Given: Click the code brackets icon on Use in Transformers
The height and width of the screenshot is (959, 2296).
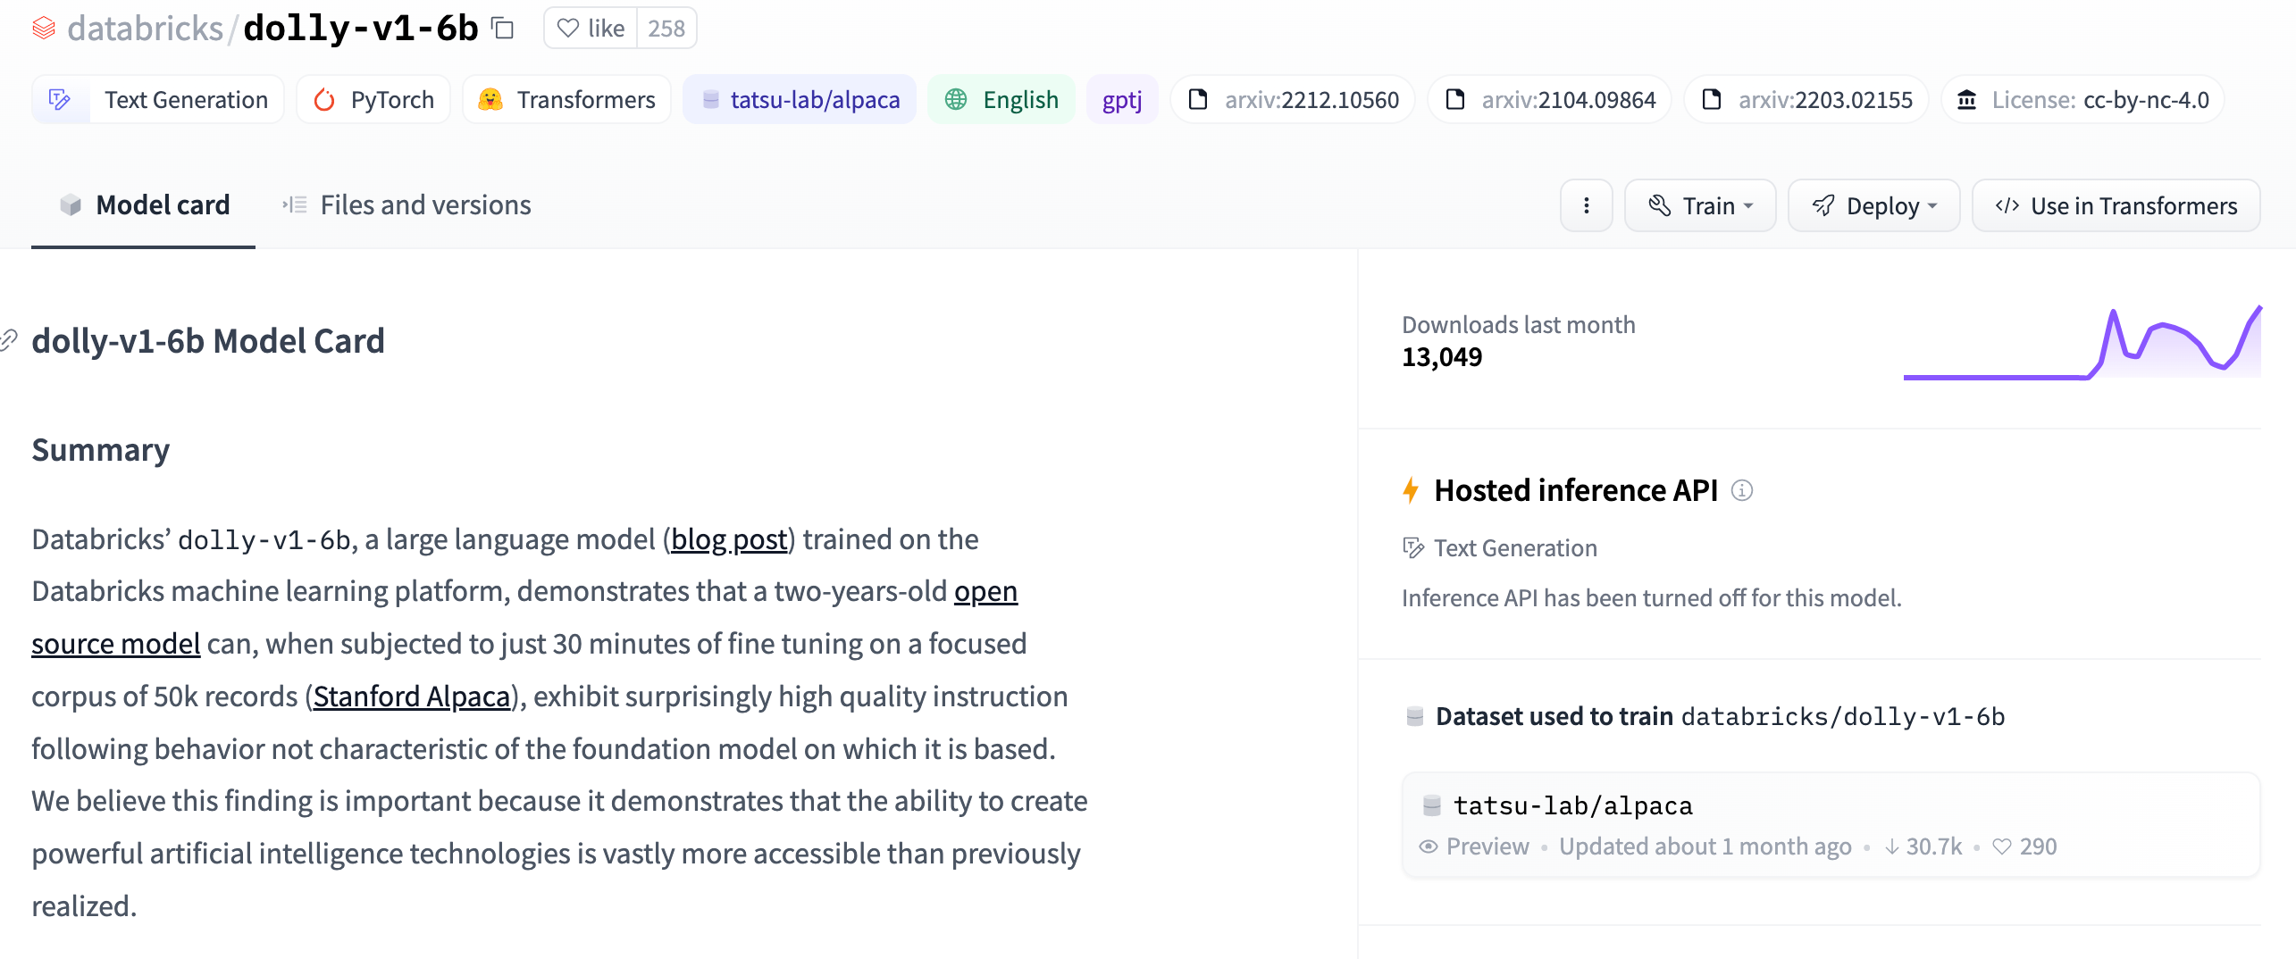Looking at the screenshot, I should point(2007,205).
